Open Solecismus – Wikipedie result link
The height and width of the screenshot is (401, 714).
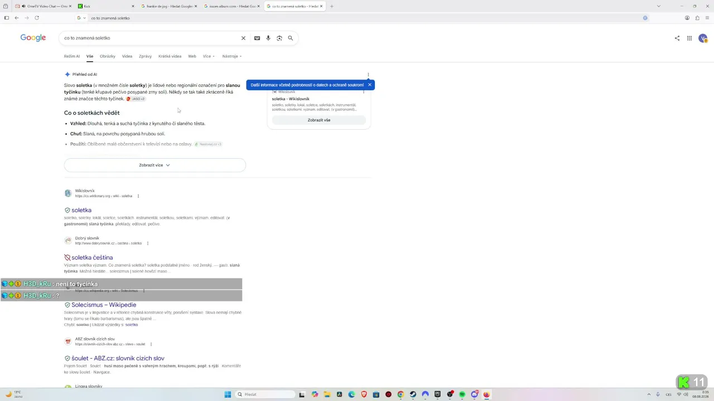click(104, 305)
